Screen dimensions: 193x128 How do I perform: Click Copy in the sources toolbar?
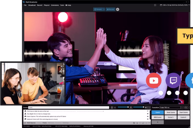39,123
